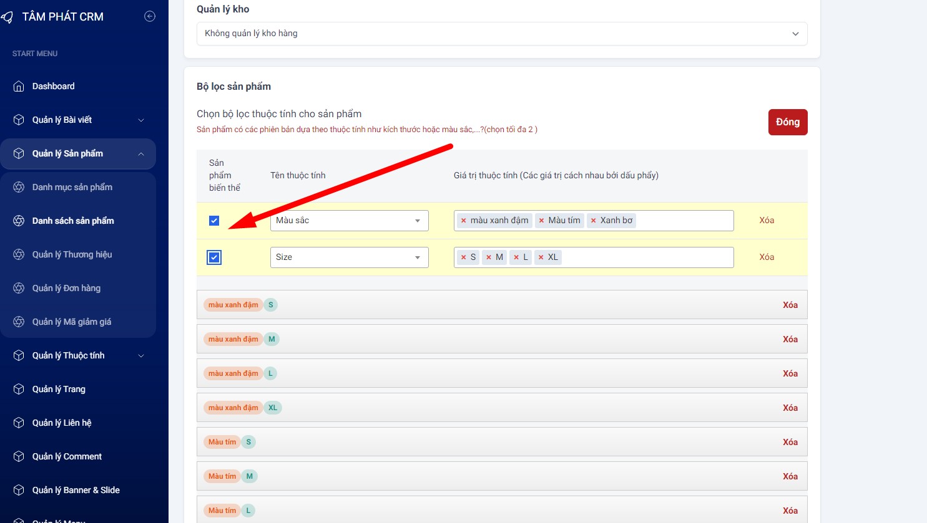Remove the 'màu xanh đậm' tag via x icon
This screenshot has height=523, width=927.
pyautogui.click(x=463, y=221)
